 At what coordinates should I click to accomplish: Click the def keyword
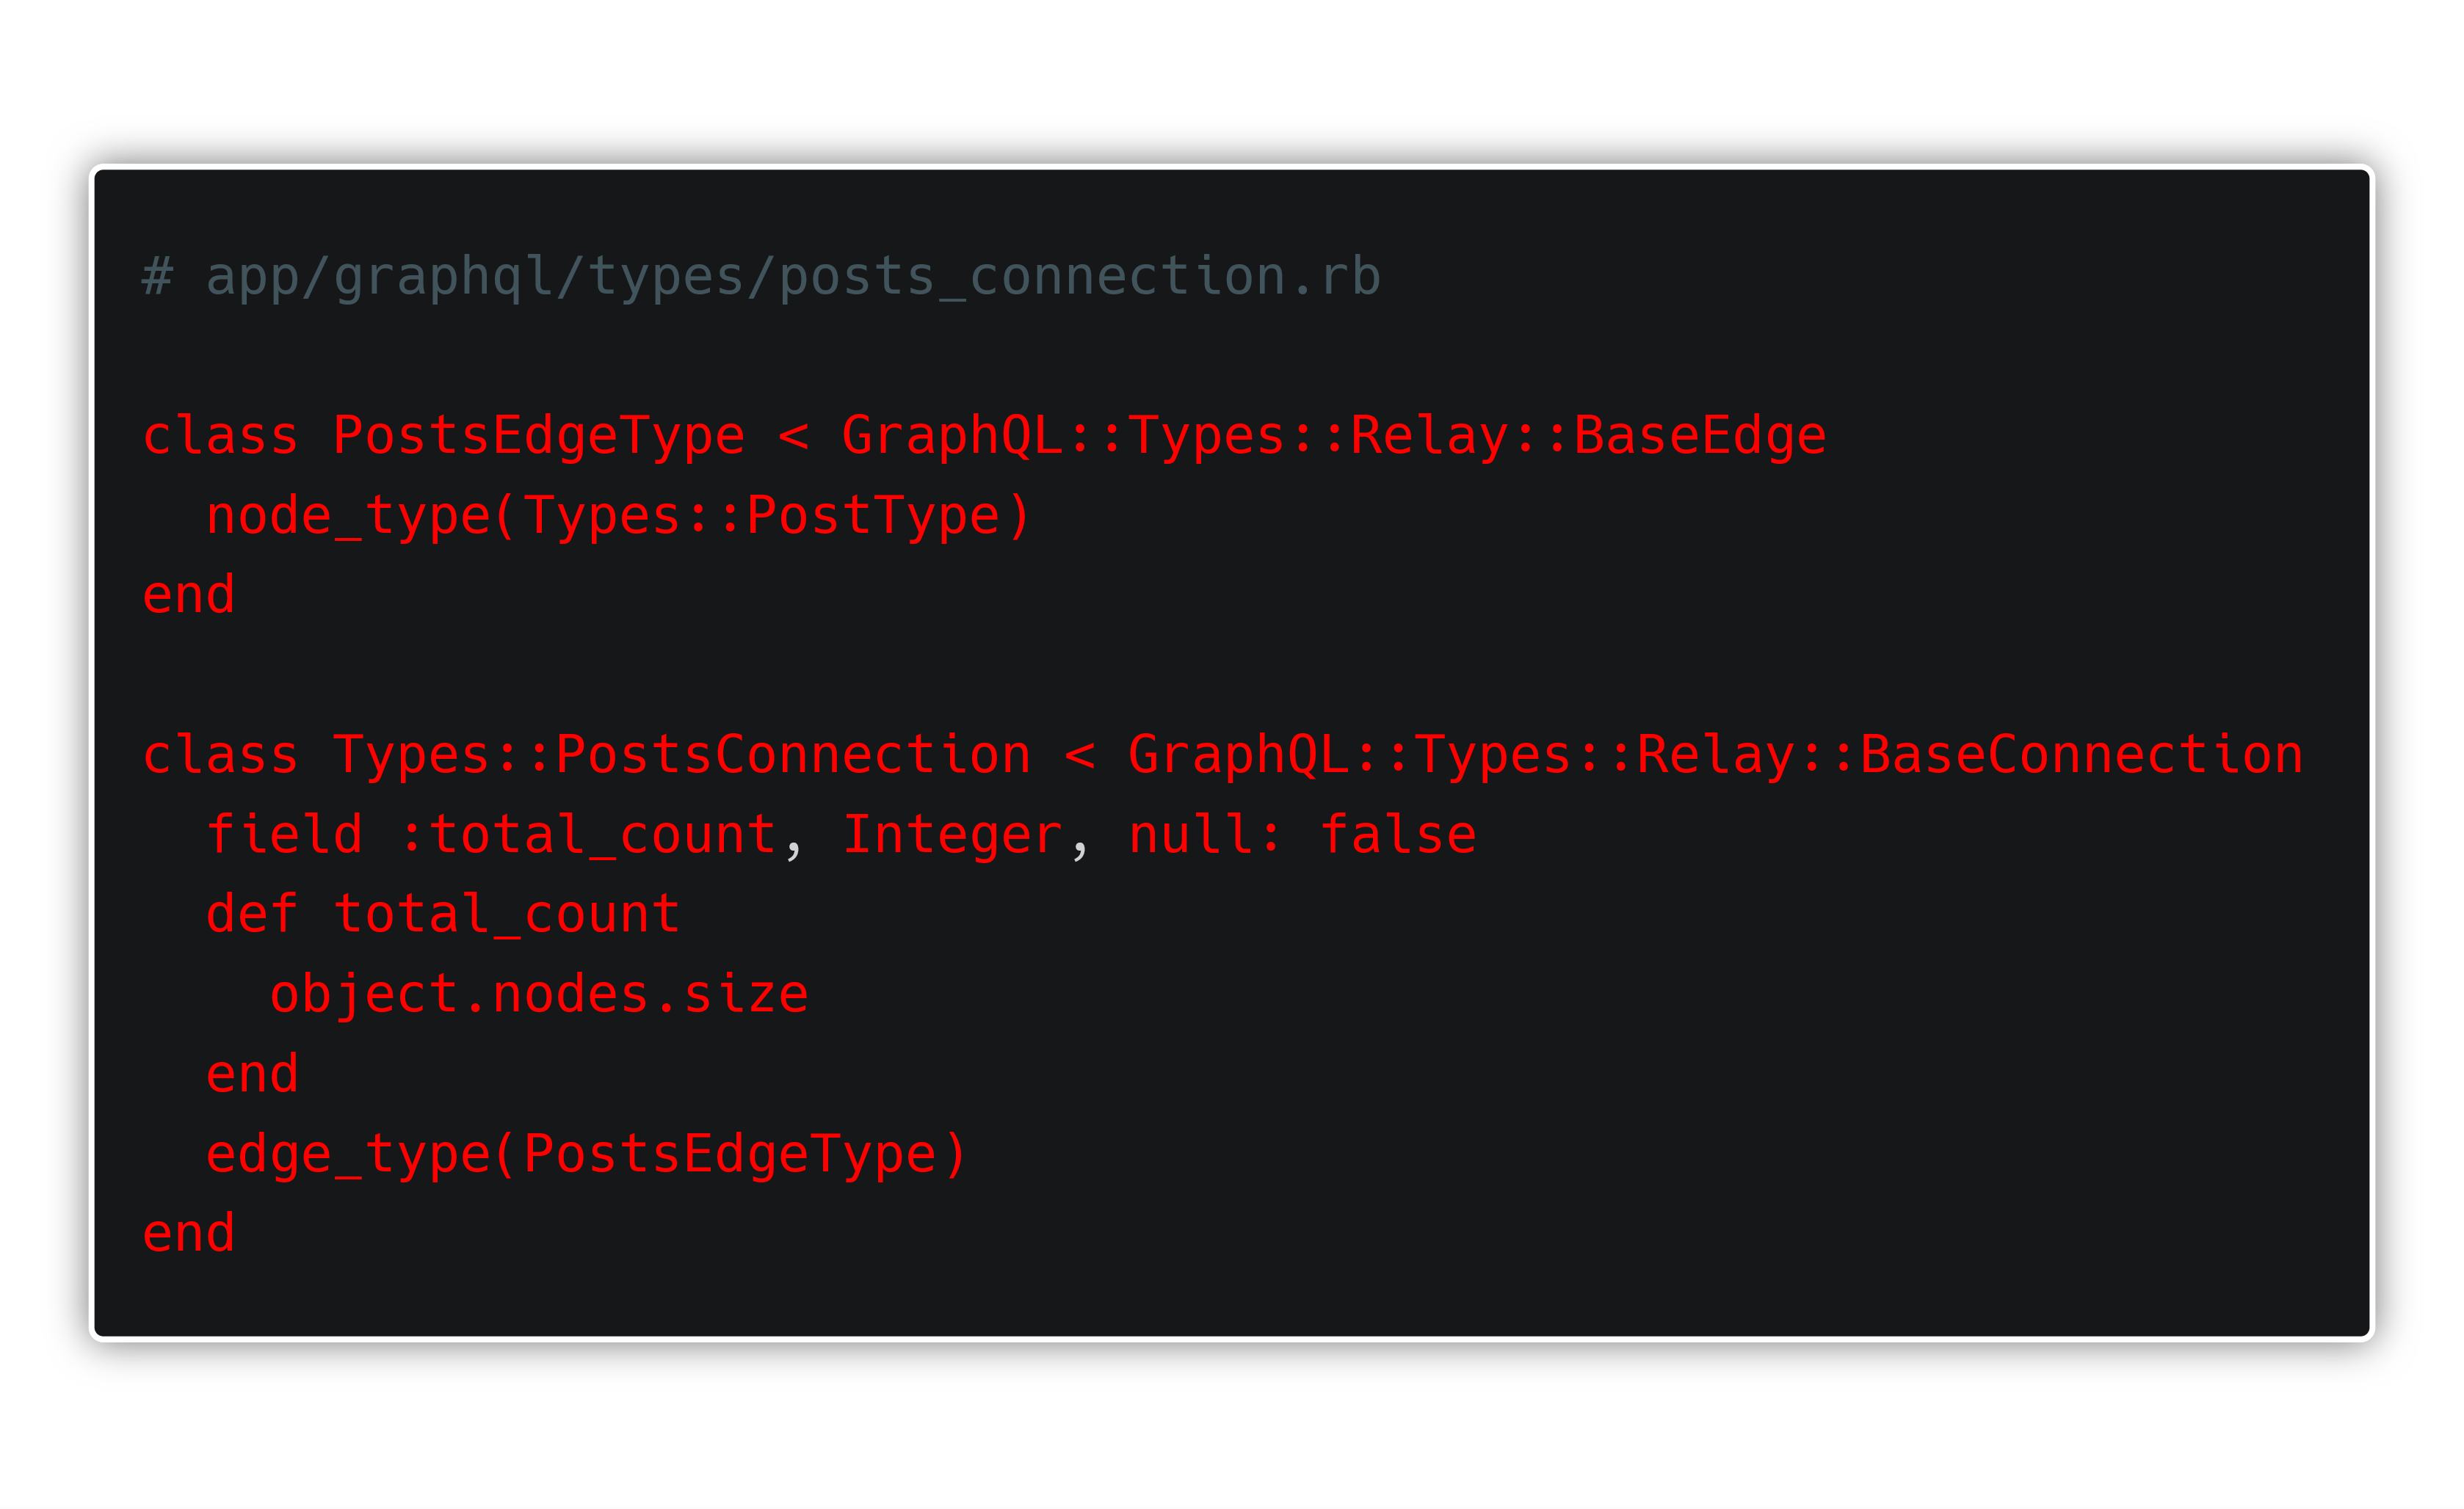[252, 915]
